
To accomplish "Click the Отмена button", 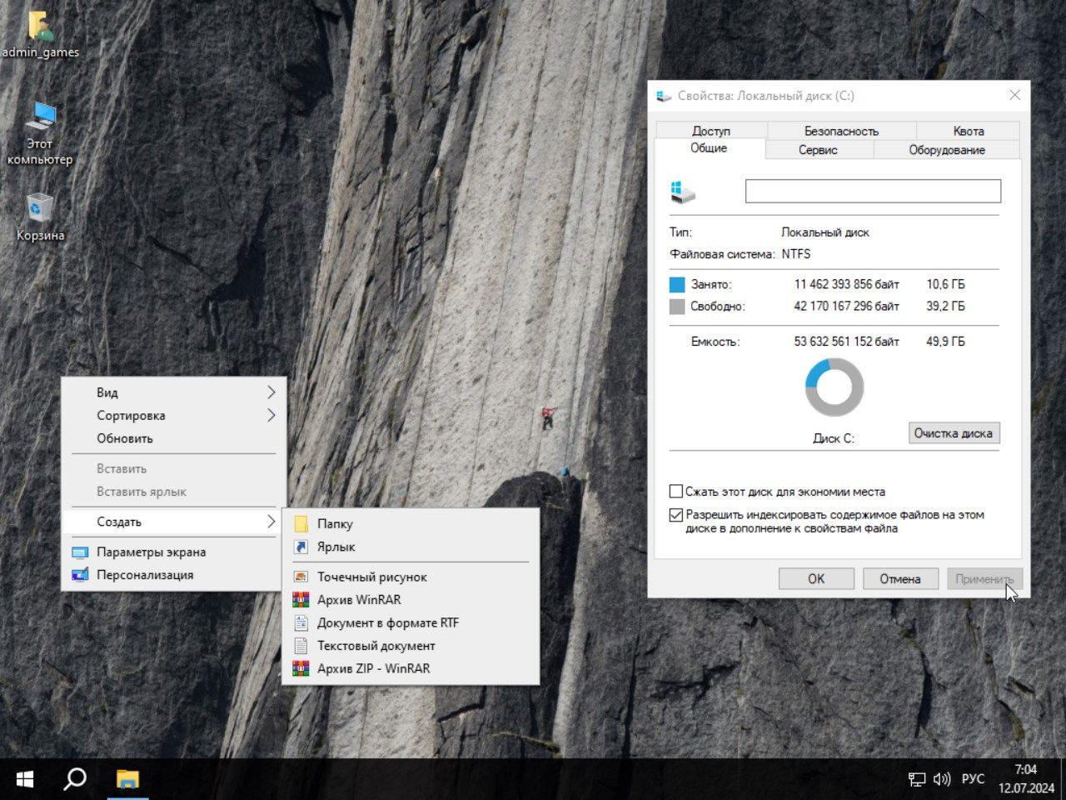I will 900,578.
